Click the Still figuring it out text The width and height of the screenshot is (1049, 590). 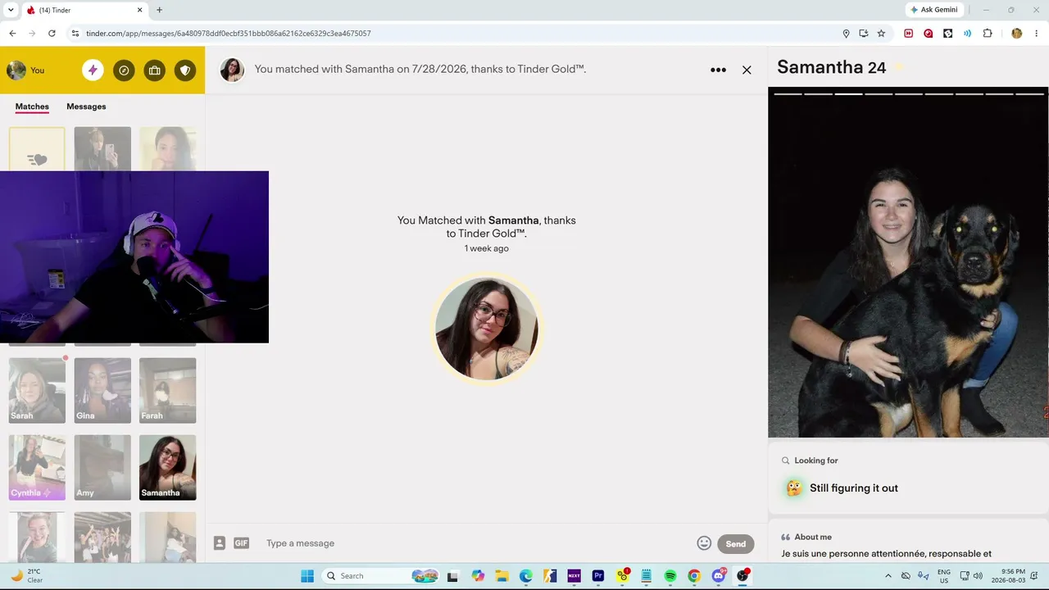(853, 488)
